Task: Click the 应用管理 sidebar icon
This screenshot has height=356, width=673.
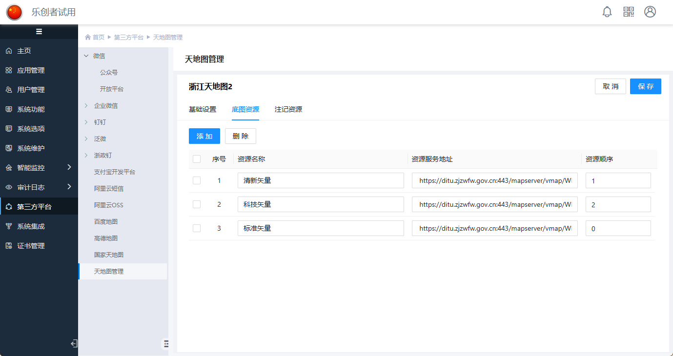Action: 9,70
